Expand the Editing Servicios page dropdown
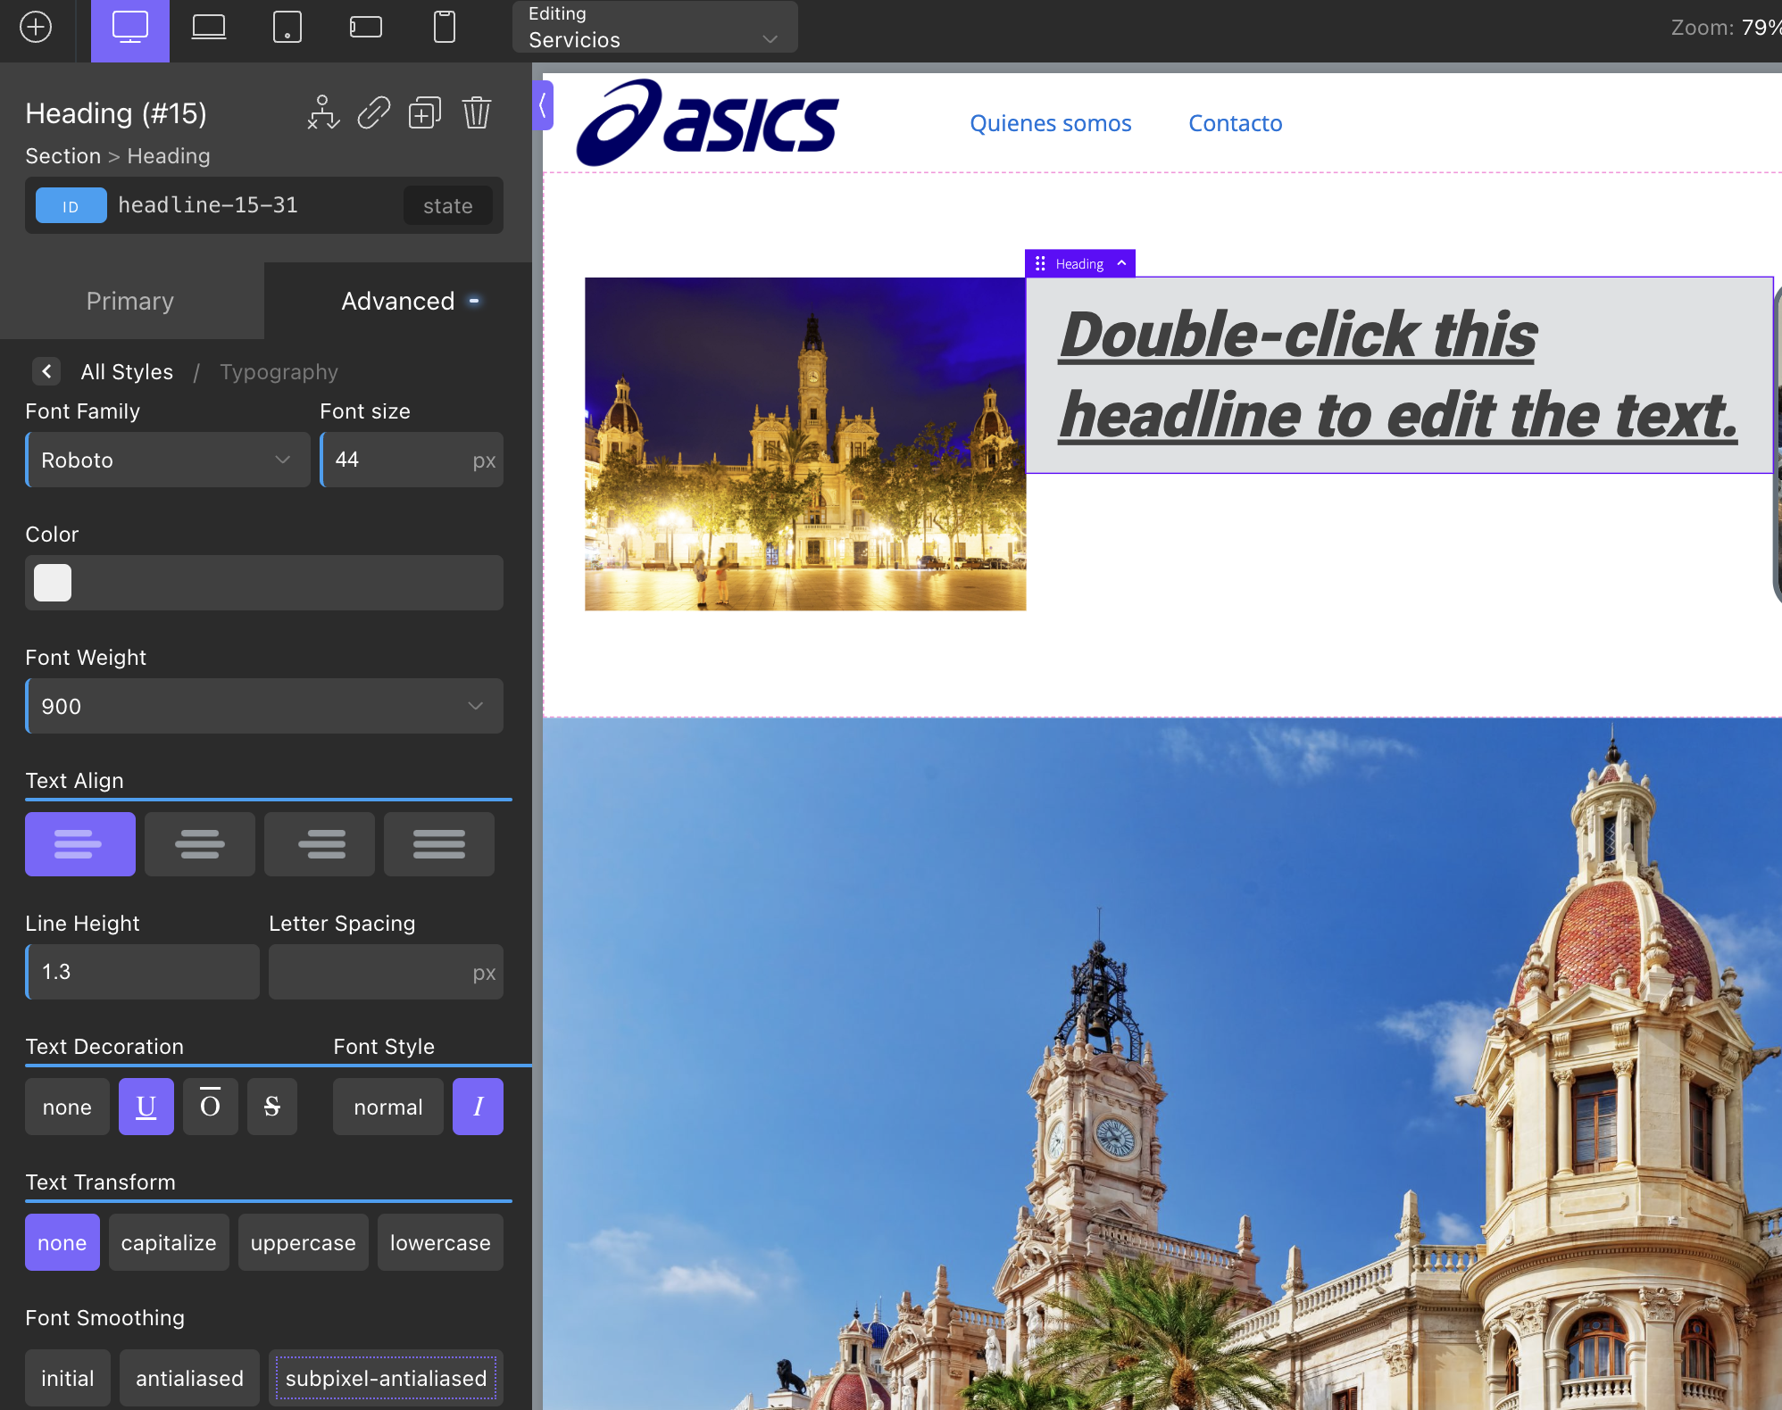This screenshot has height=1410, width=1782. [654, 29]
